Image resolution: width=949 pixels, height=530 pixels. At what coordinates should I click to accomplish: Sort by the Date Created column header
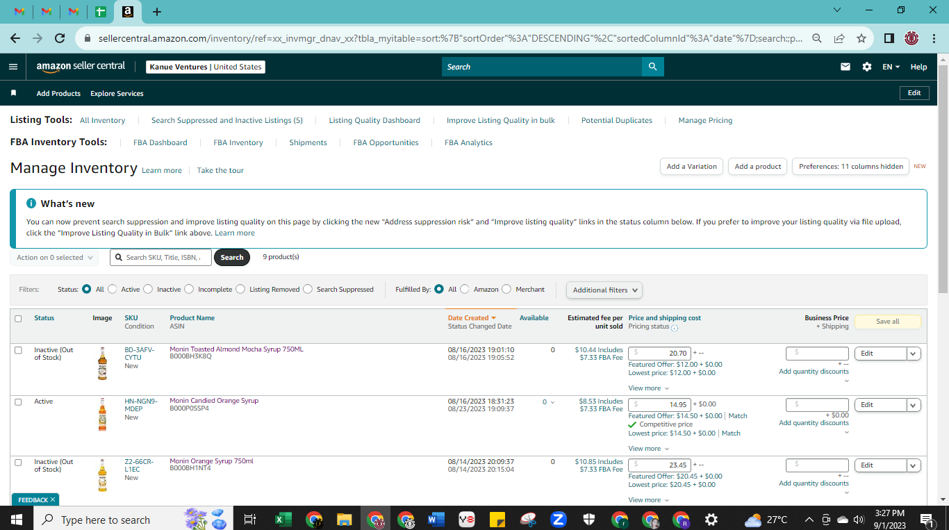click(x=472, y=318)
